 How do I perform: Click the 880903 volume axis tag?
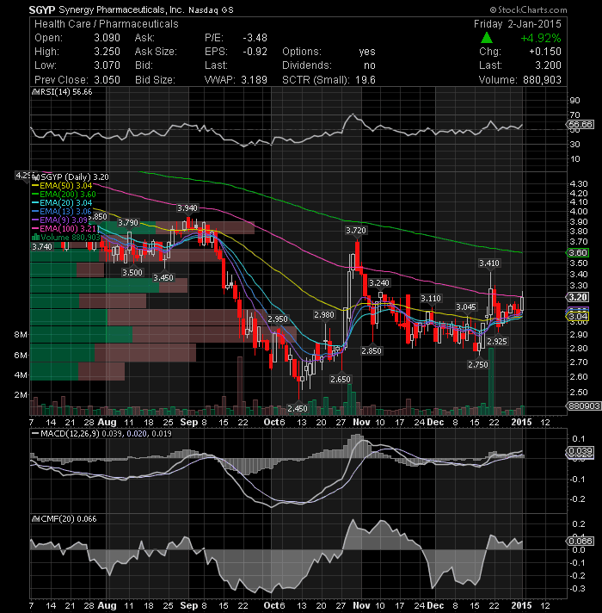point(584,406)
